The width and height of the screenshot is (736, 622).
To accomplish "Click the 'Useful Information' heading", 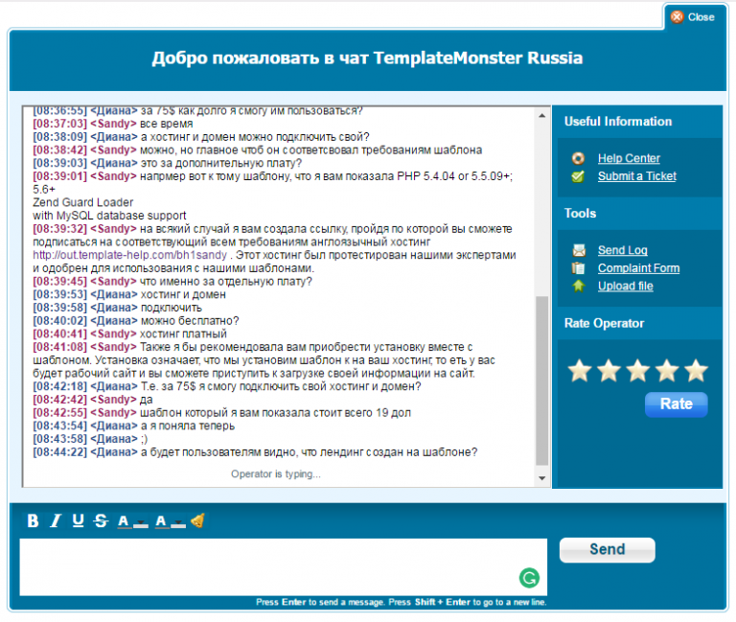I will tap(618, 122).
